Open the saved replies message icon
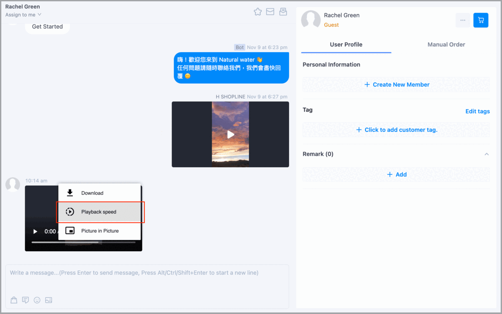Screen dimensions: 502x314 click(26, 300)
